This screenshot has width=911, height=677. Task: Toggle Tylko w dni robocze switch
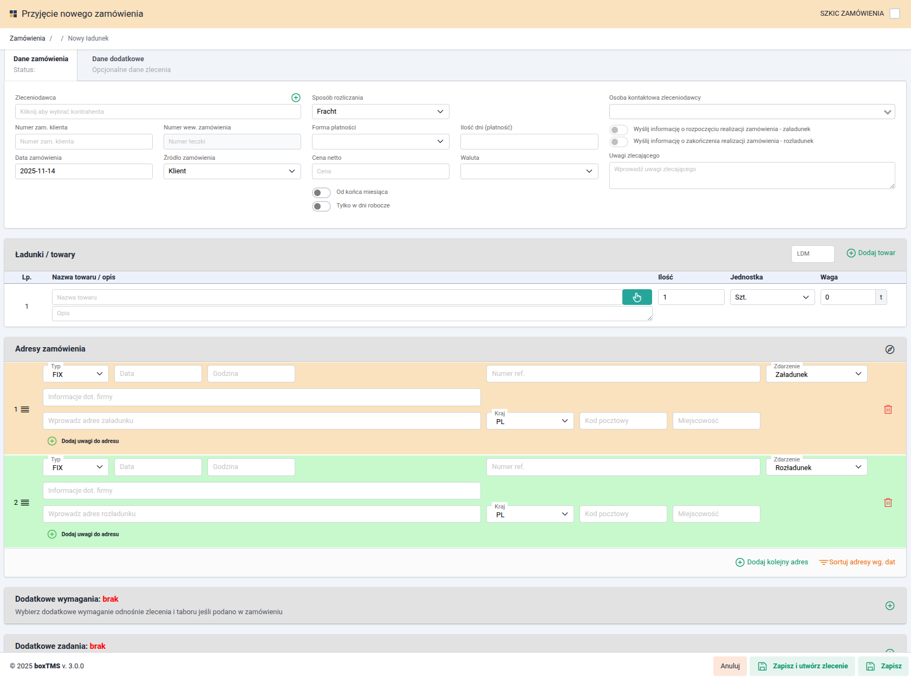pos(321,206)
